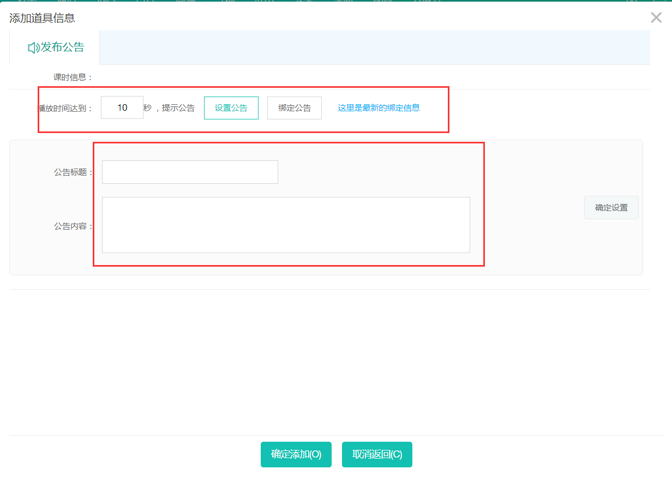Confirm settings with the 确定设置 button
The width and height of the screenshot is (672, 481).
(611, 208)
